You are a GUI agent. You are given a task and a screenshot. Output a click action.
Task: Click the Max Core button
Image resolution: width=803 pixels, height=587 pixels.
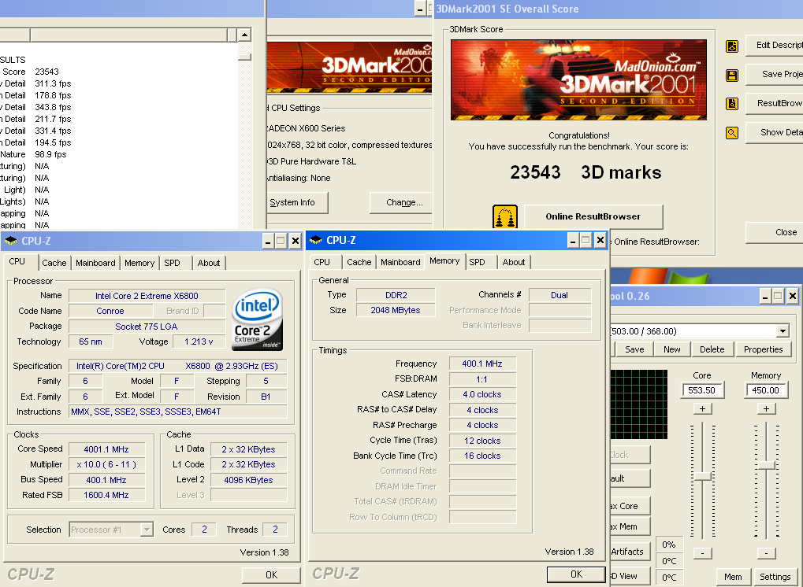pyautogui.click(x=630, y=506)
